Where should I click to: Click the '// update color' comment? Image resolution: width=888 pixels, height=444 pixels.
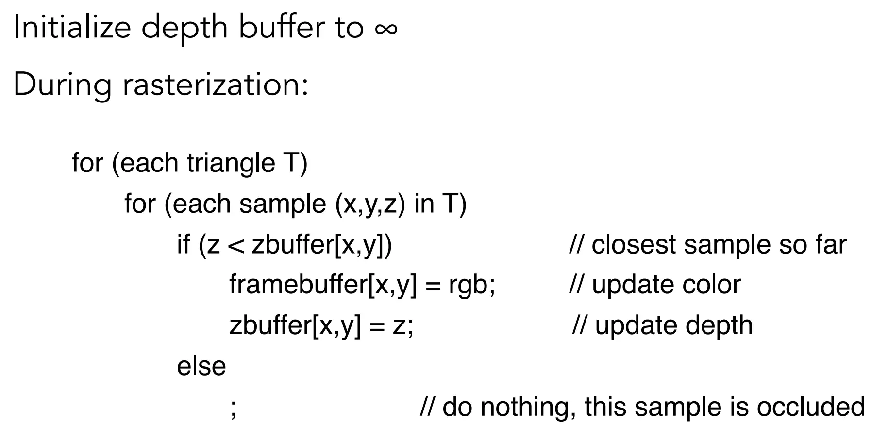pos(655,285)
